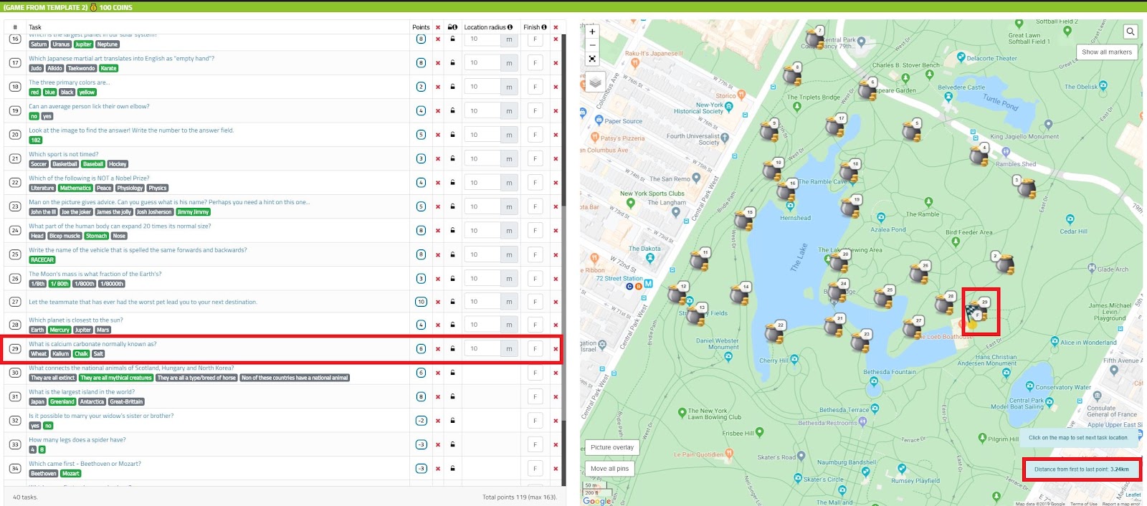Toggle the Finish F box for task 33
The height and width of the screenshot is (506, 1147).
tap(535, 444)
